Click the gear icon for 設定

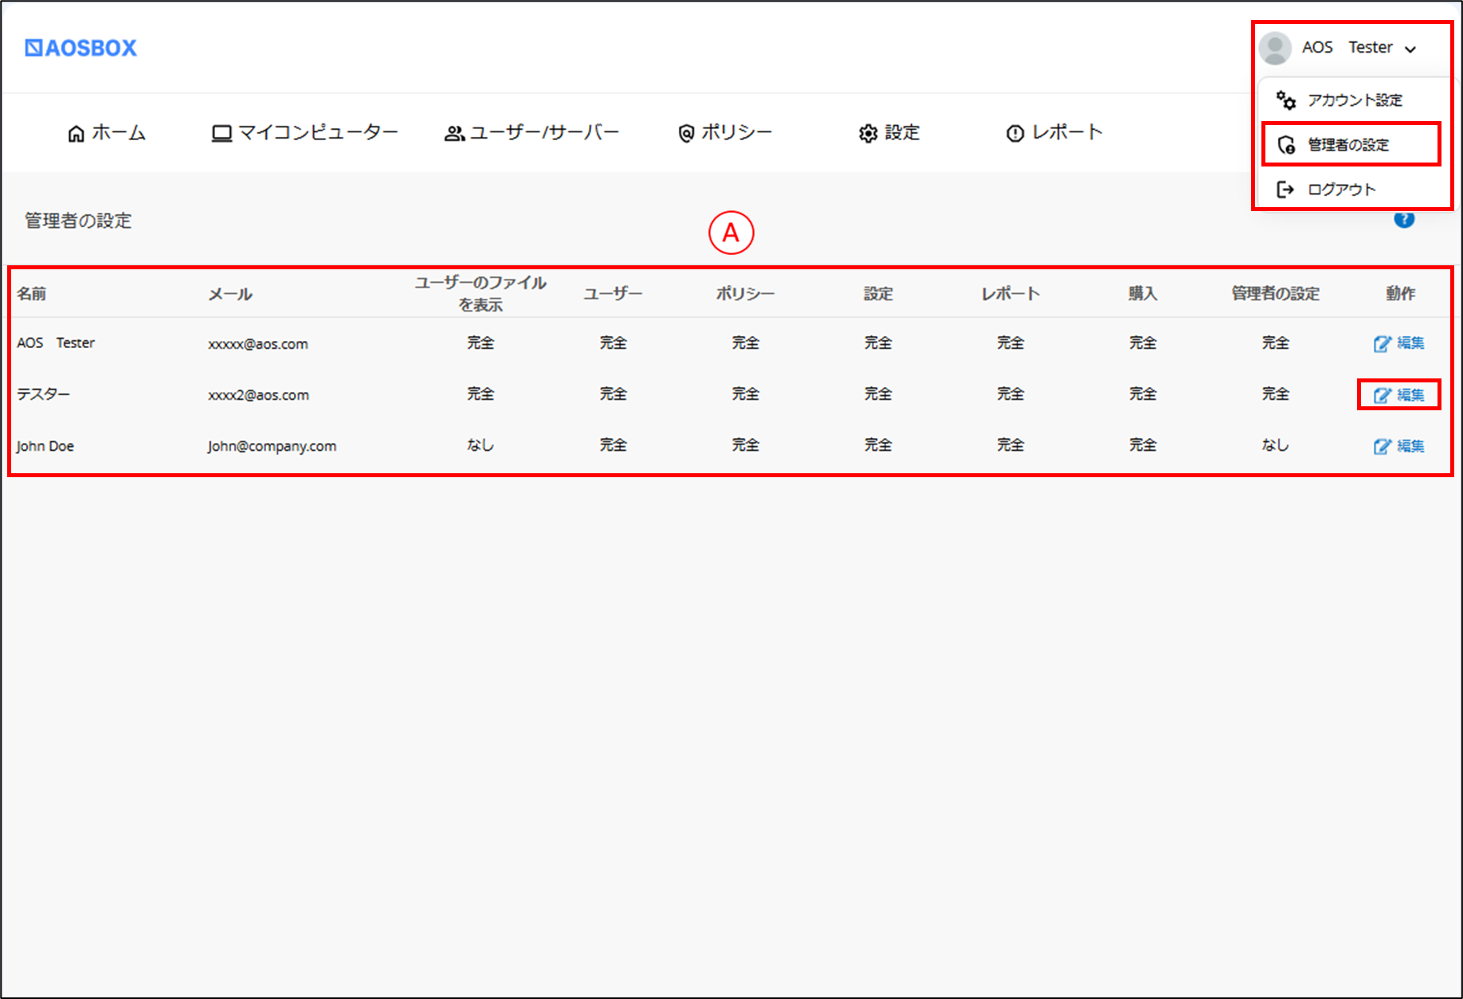(x=868, y=133)
